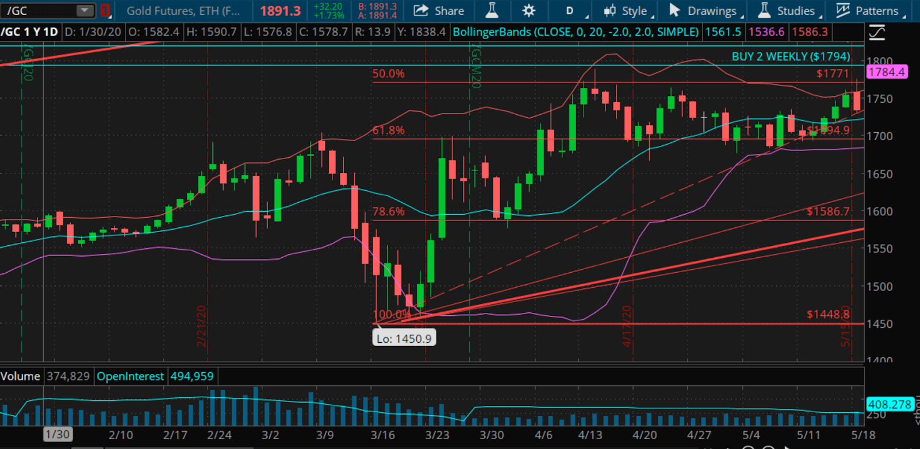Image resolution: width=920 pixels, height=449 pixels.
Task: Click the Lo: 1450.9 price bubble
Action: 404,338
